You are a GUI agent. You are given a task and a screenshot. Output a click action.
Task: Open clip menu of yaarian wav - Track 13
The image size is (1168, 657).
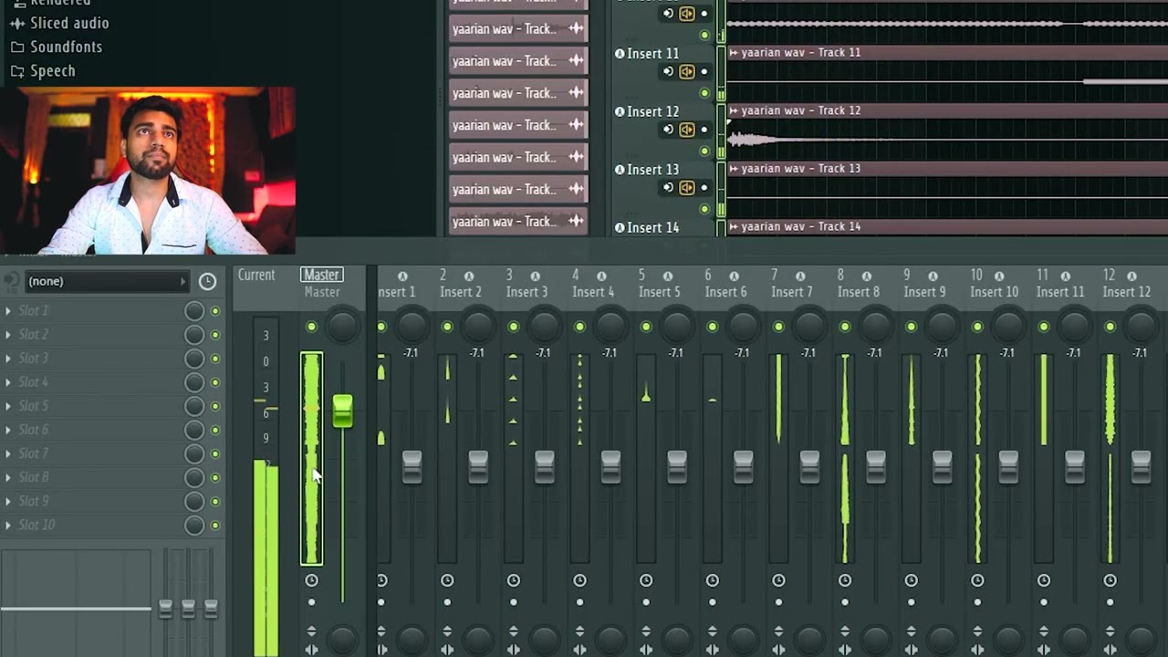[x=734, y=169]
